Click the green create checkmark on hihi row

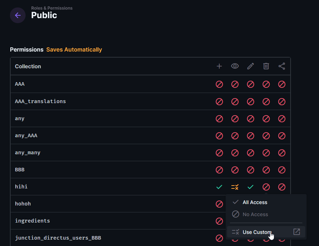(219, 187)
